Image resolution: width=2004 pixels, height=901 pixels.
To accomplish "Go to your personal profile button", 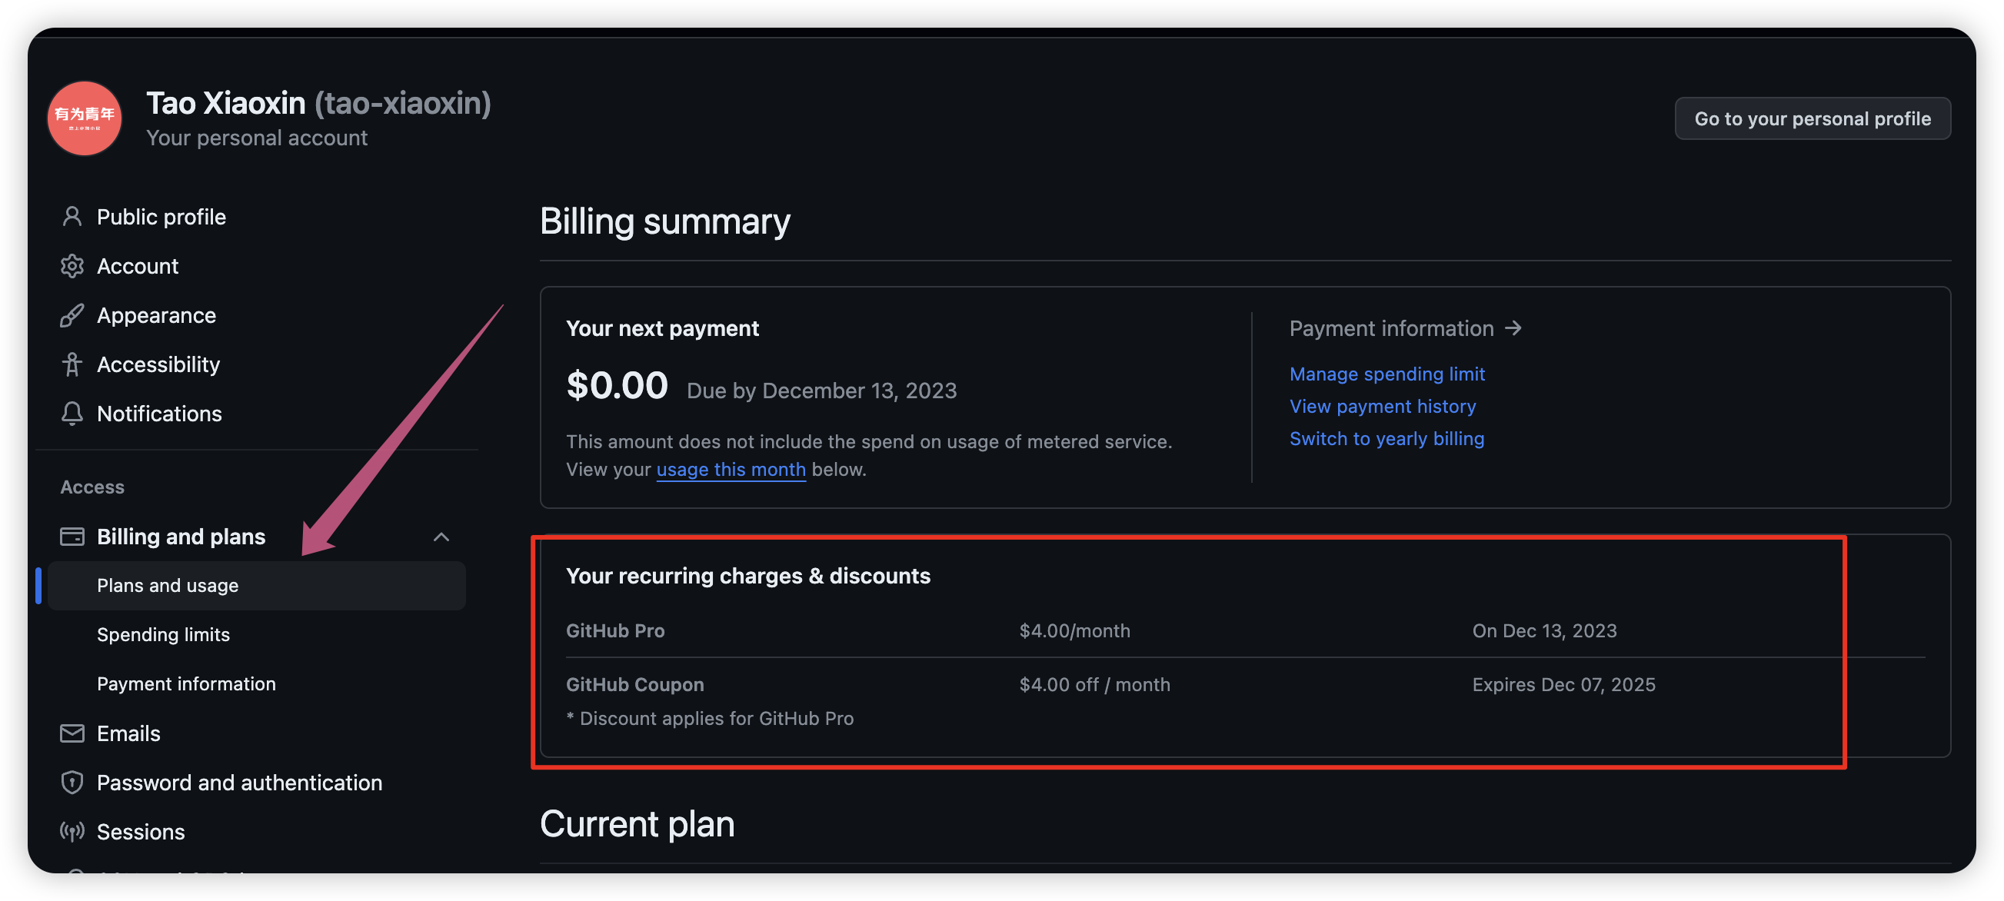I will [1812, 119].
